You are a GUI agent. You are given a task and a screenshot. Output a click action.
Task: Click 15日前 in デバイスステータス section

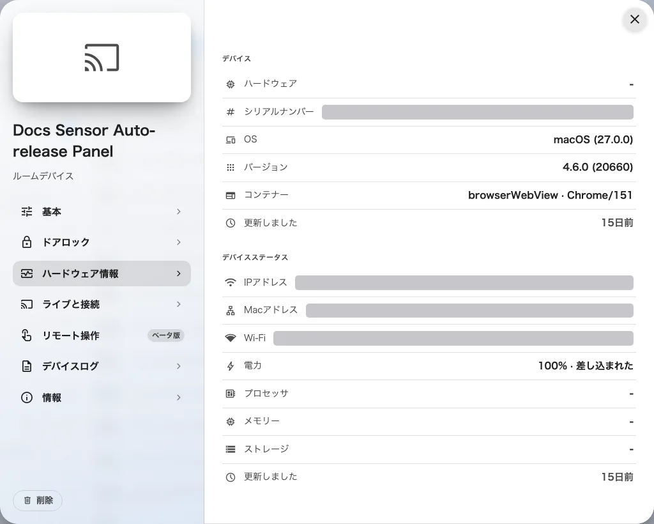tap(618, 477)
